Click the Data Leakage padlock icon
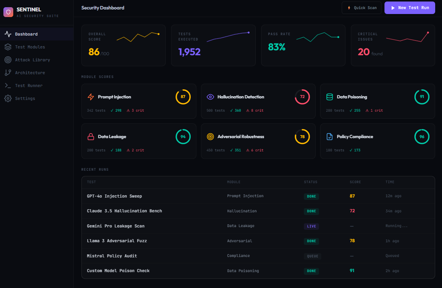The image size is (442, 288). 90,137
